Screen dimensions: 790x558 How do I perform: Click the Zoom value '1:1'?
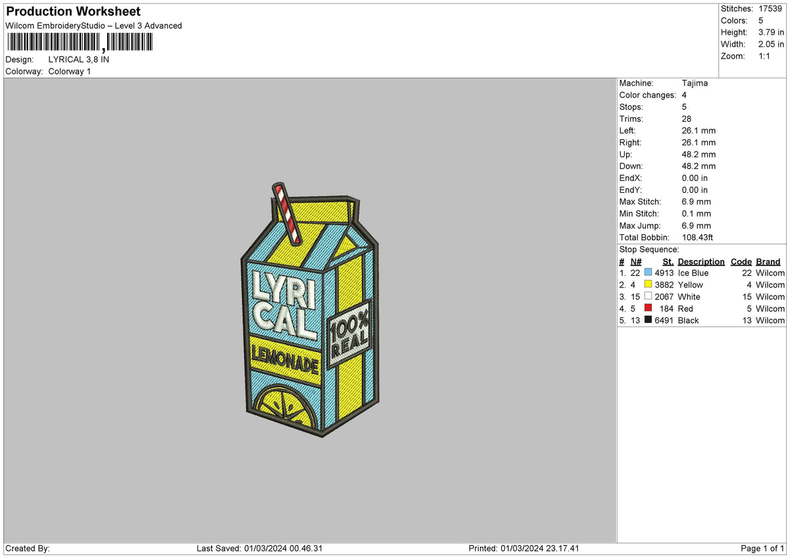(765, 56)
